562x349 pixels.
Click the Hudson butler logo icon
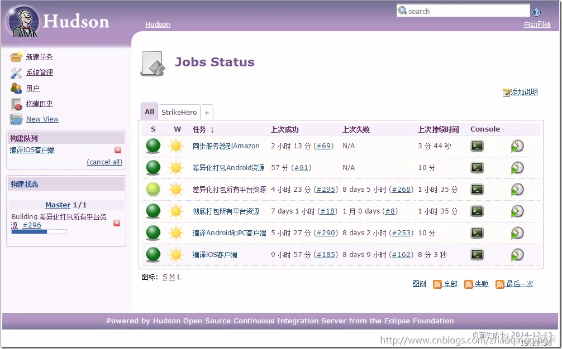click(23, 21)
